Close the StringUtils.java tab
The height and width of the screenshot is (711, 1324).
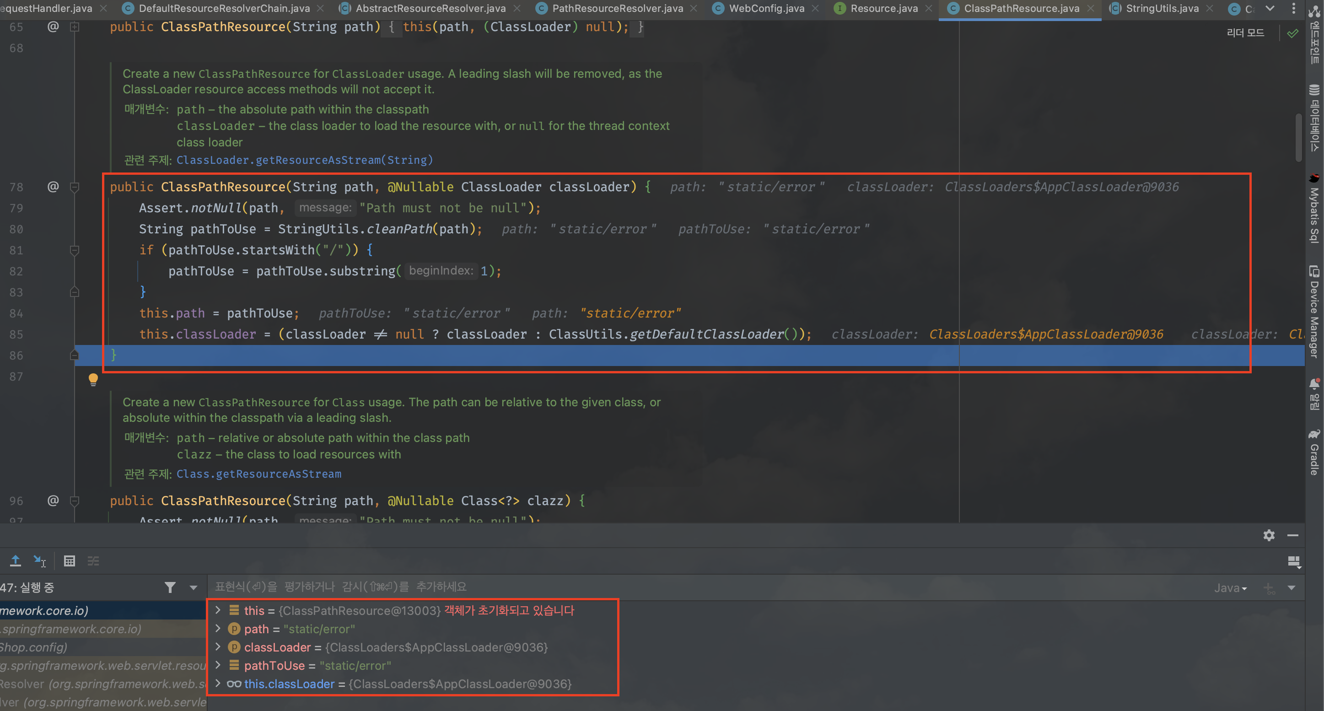[1209, 8]
